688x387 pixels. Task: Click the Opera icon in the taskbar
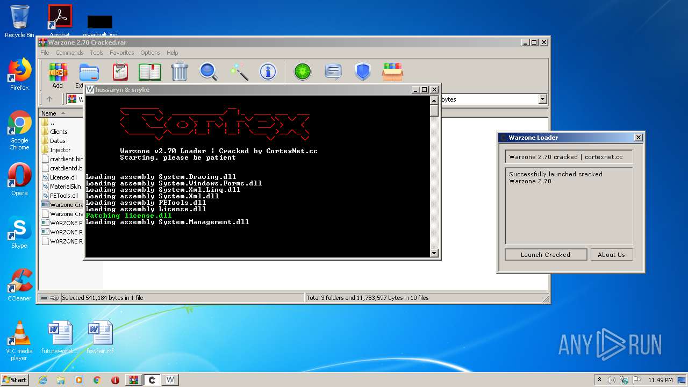115,380
